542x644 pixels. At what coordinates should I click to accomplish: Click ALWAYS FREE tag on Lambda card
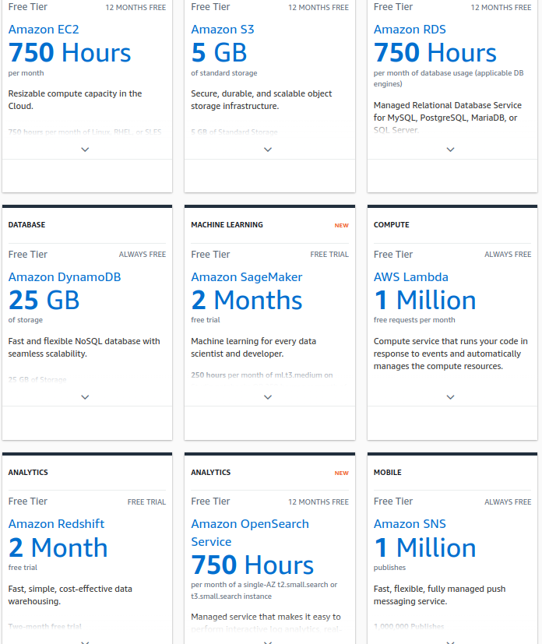[508, 255]
